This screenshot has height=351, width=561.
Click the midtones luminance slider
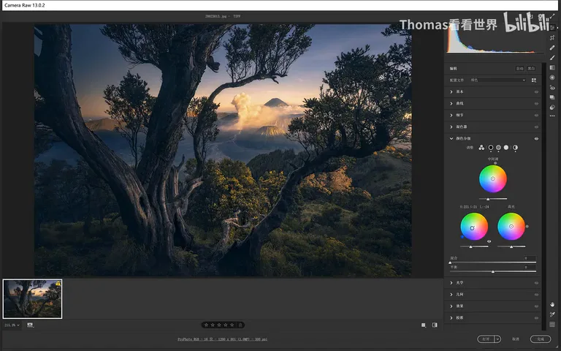coord(493,199)
